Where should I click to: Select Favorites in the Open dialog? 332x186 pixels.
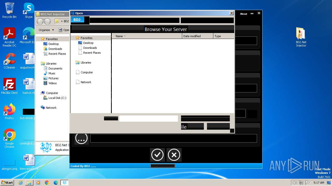pyautogui.click(x=86, y=38)
